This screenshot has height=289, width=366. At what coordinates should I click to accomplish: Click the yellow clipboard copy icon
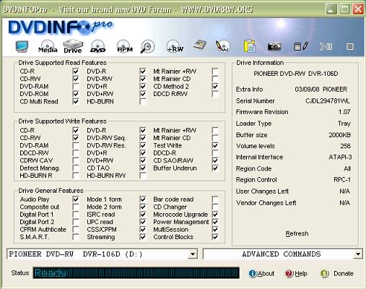pos(249,46)
